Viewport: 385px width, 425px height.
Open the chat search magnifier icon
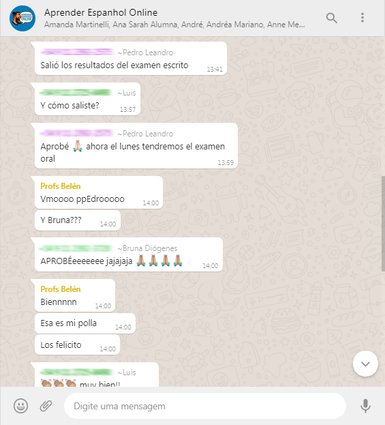pyautogui.click(x=331, y=18)
